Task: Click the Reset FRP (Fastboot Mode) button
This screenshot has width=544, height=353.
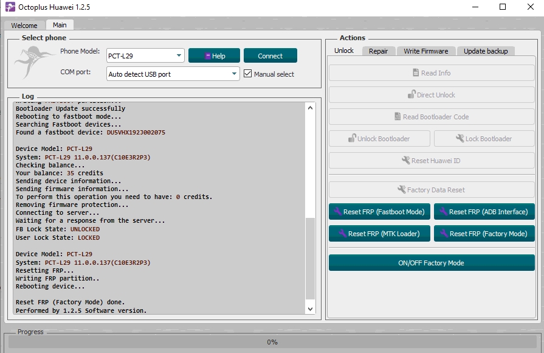Action: [x=379, y=212]
